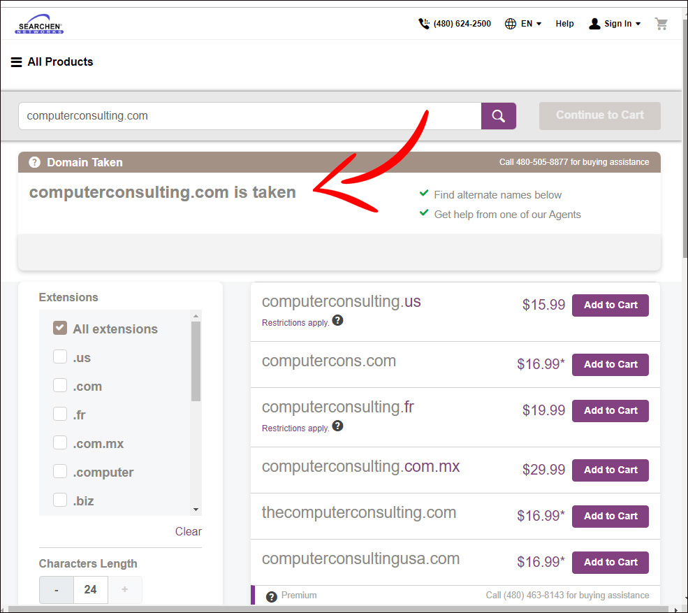Toggle the All extensions checkbox

pos(60,328)
